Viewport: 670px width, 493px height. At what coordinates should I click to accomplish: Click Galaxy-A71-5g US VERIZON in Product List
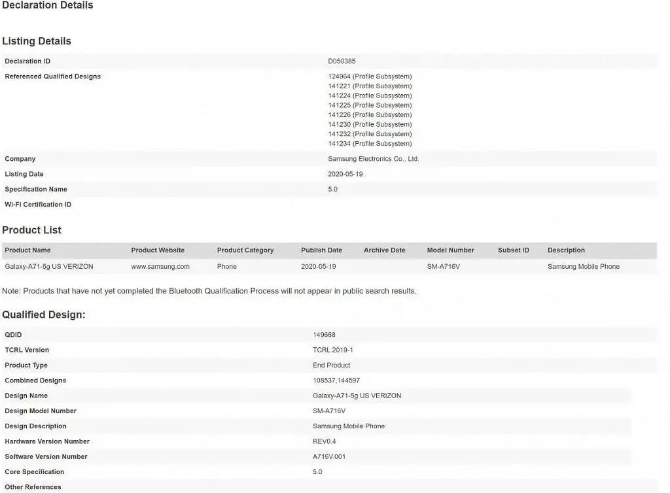tap(48, 266)
